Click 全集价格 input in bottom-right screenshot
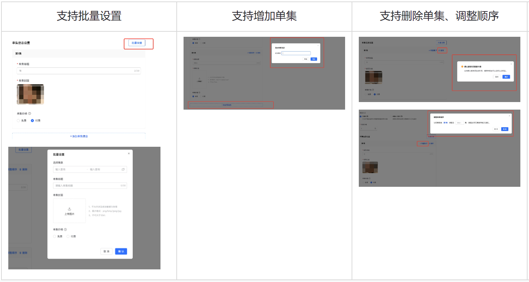Image resolution: width=529 pixels, height=282 pixels. [368, 128]
